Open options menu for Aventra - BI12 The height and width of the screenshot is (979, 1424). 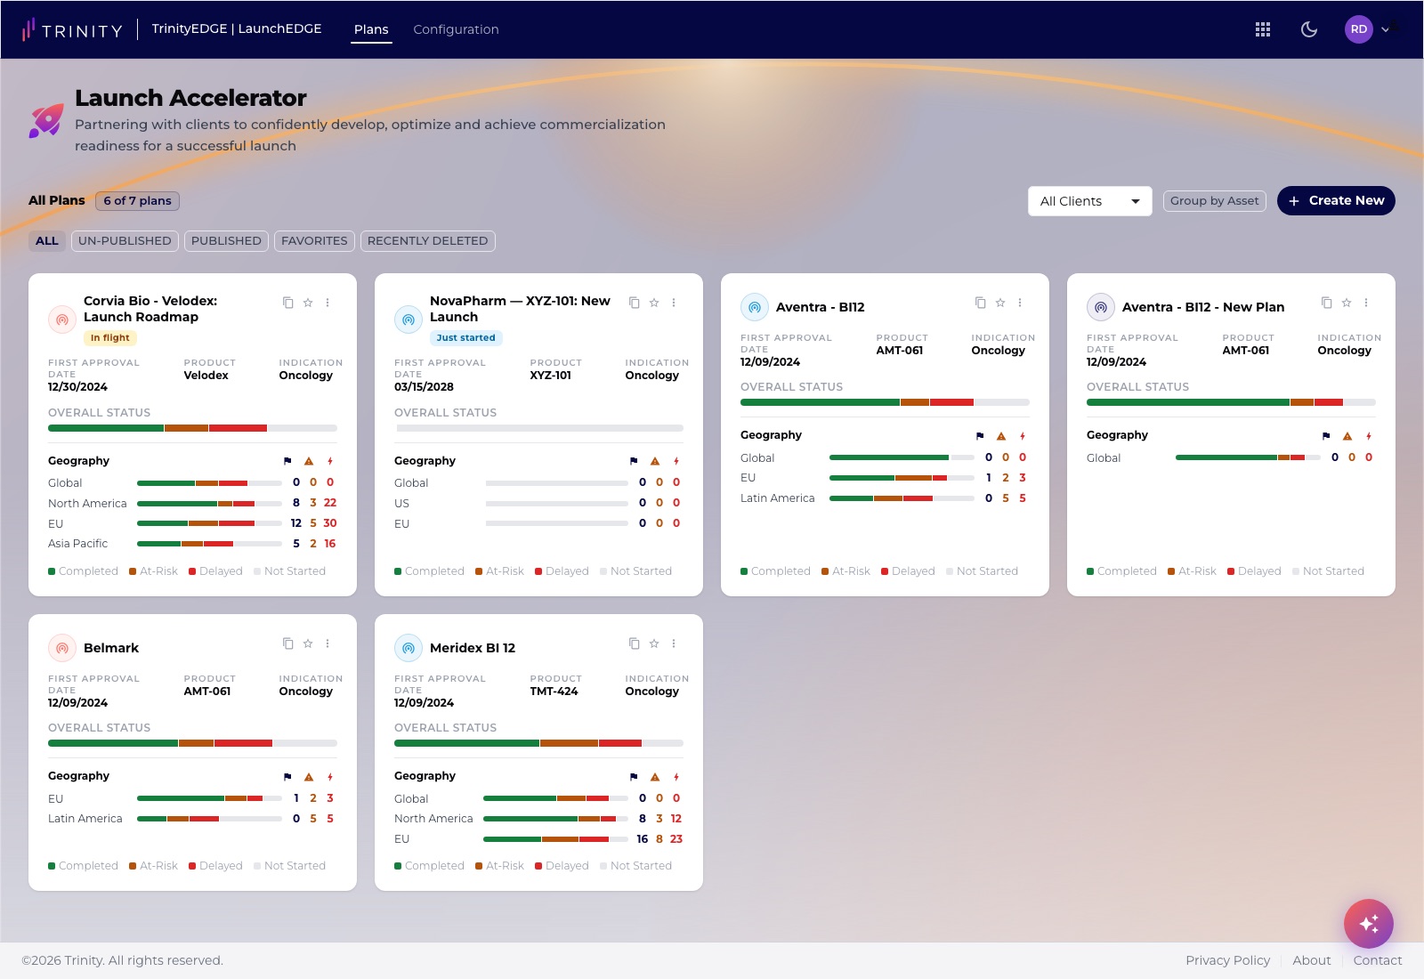click(1020, 303)
